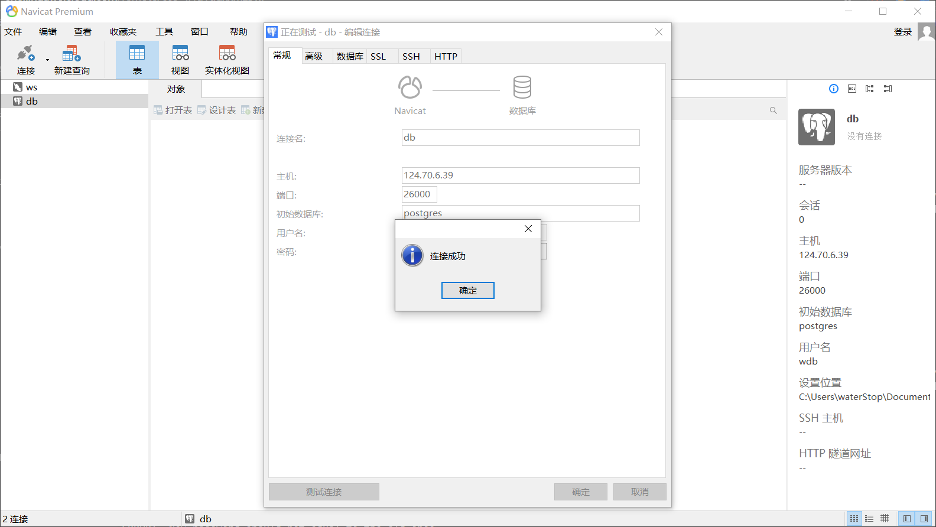The height and width of the screenshot is (527, 936).
Task: Open the 窗口 menu
Action: pyautogui.click(x=200, y=32)
